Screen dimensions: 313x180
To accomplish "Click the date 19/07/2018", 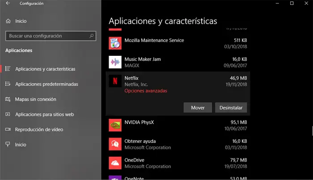I will tap(236, 167).
